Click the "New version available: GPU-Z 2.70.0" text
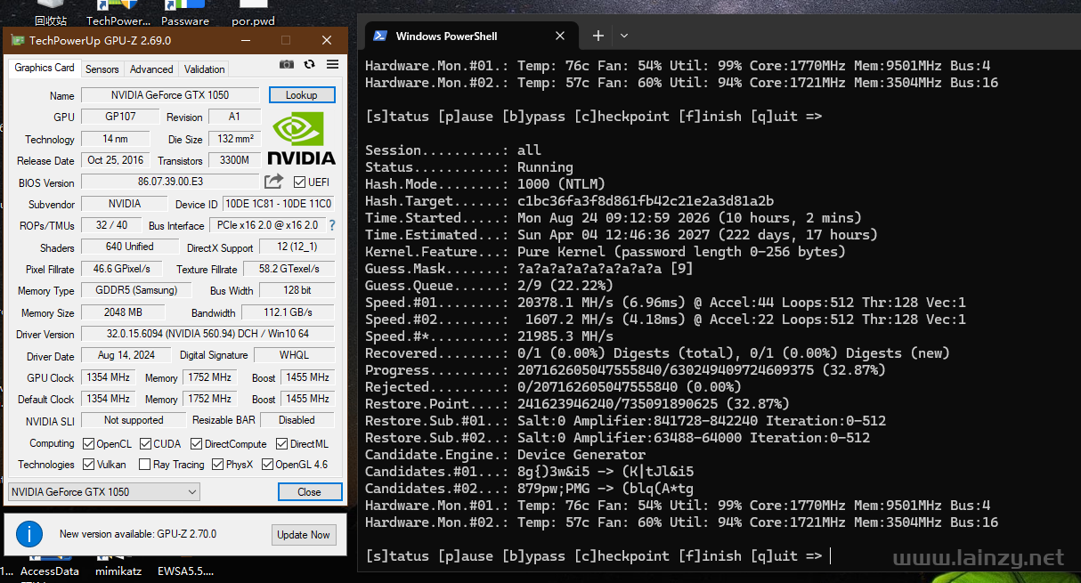This screenshot has height=583, width=1081. [x=138, y=534]
